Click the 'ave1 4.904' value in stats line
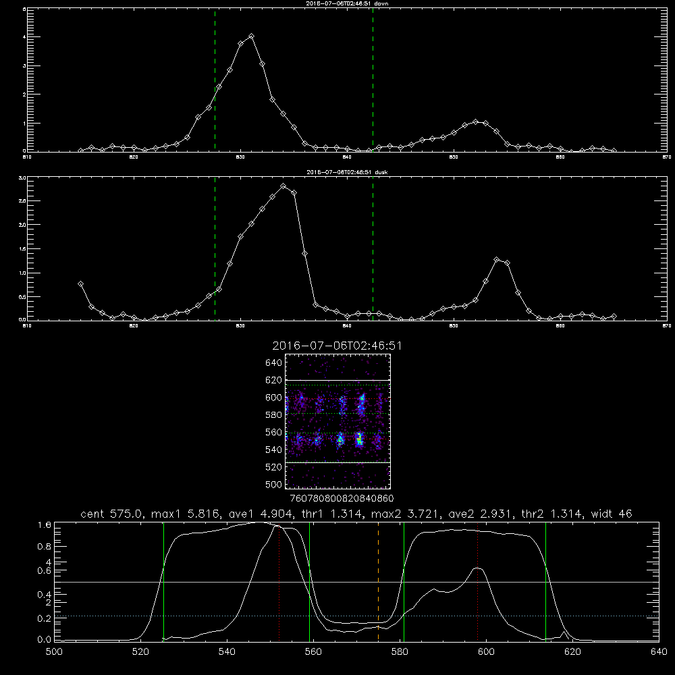Viewport: 675px width, 675px height. click(x=262, y=514)
